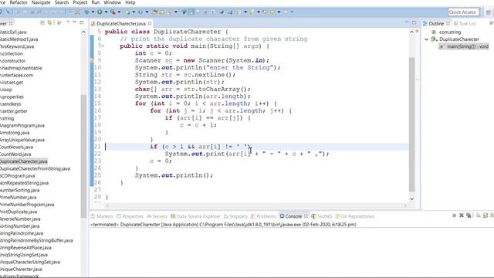This screenshot has width=494, height=278.
Task: Select DuplicateCharecter.java in Package Explorer
Action: (24, 161)
